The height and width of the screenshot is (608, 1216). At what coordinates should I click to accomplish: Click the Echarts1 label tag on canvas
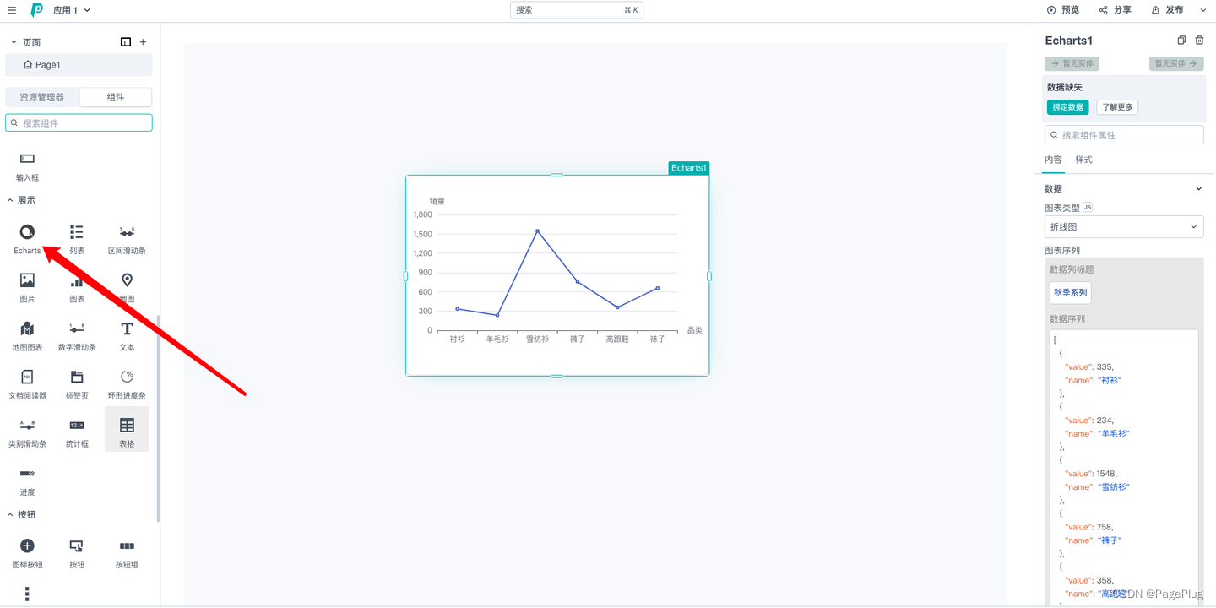688,168
